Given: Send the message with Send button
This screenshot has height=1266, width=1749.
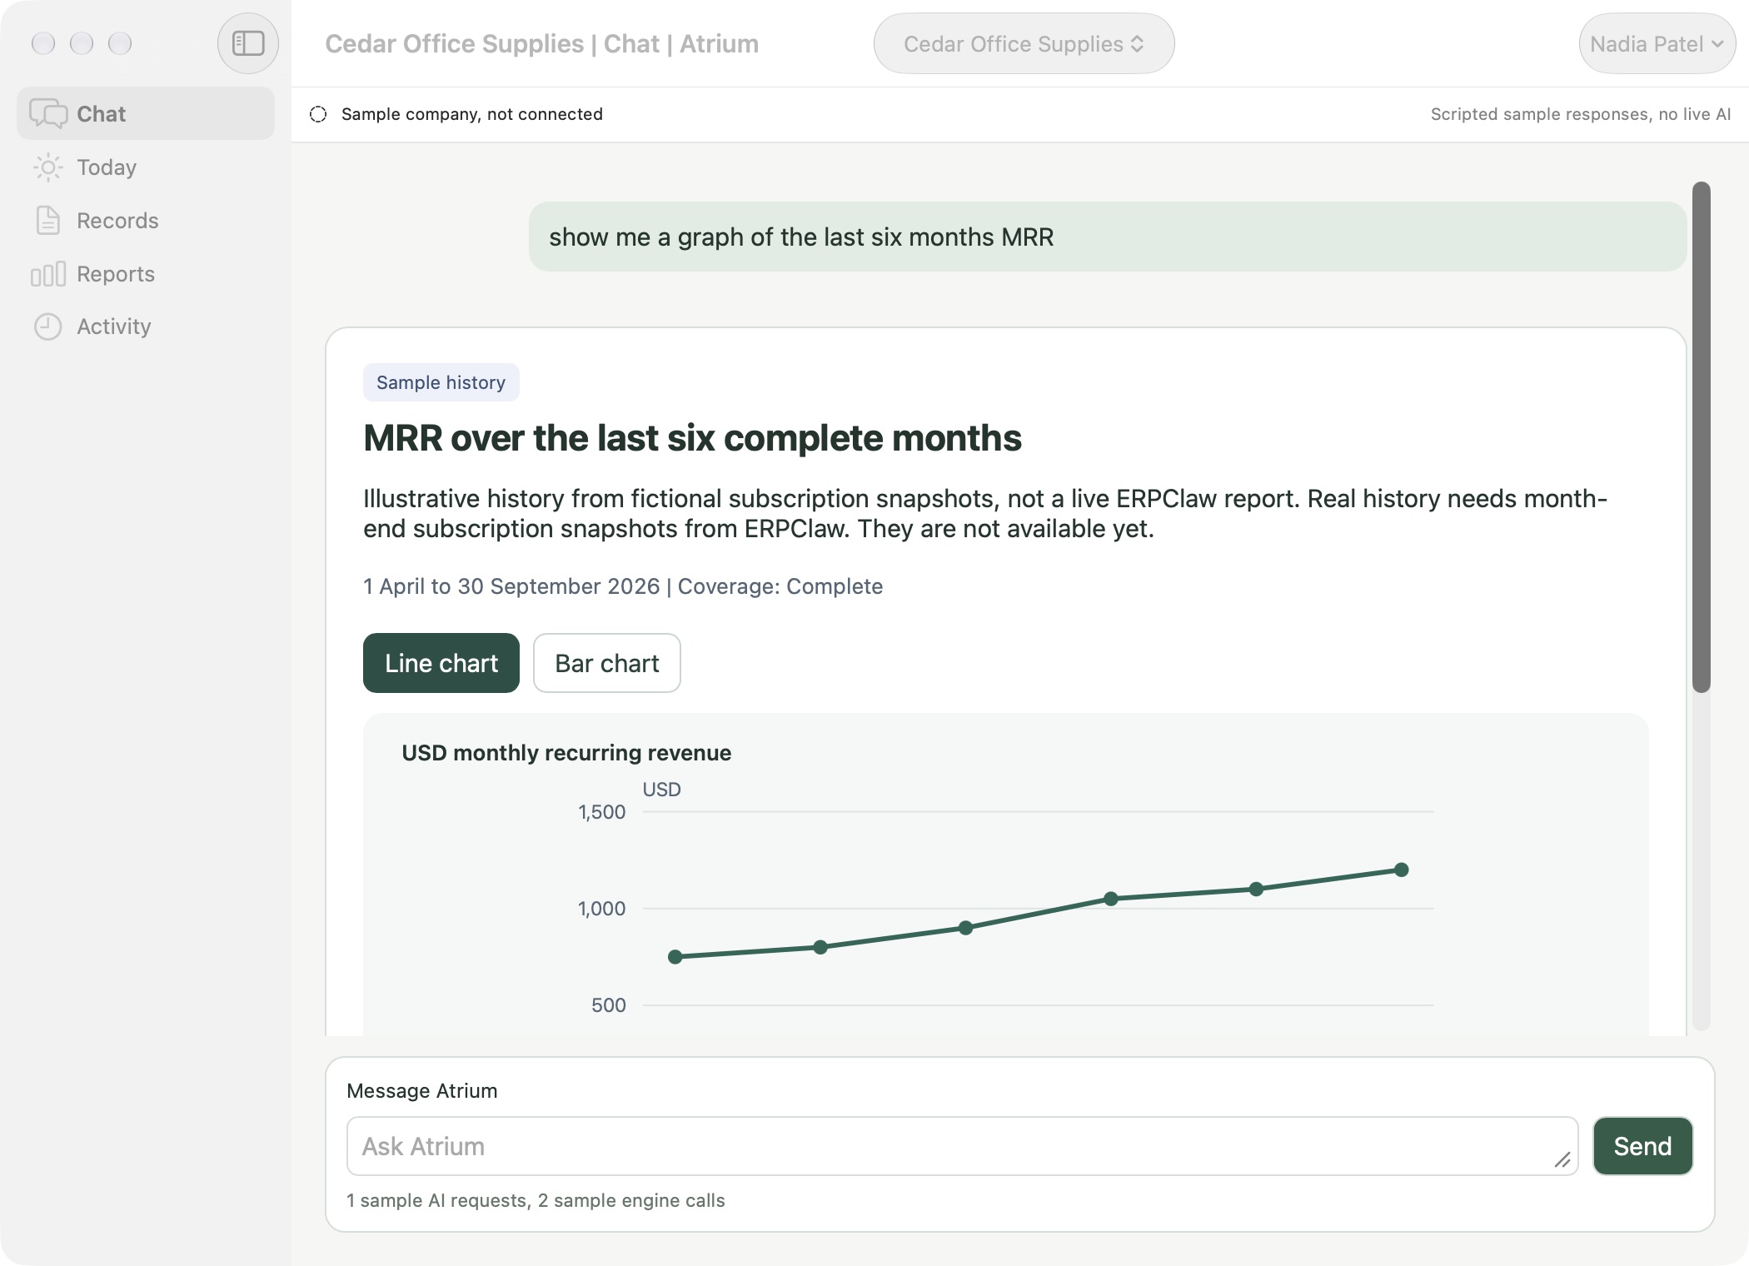Looking at the screenshot, I should click(1642, 1146).
